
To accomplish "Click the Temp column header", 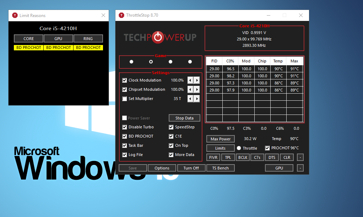I will 278,61.
